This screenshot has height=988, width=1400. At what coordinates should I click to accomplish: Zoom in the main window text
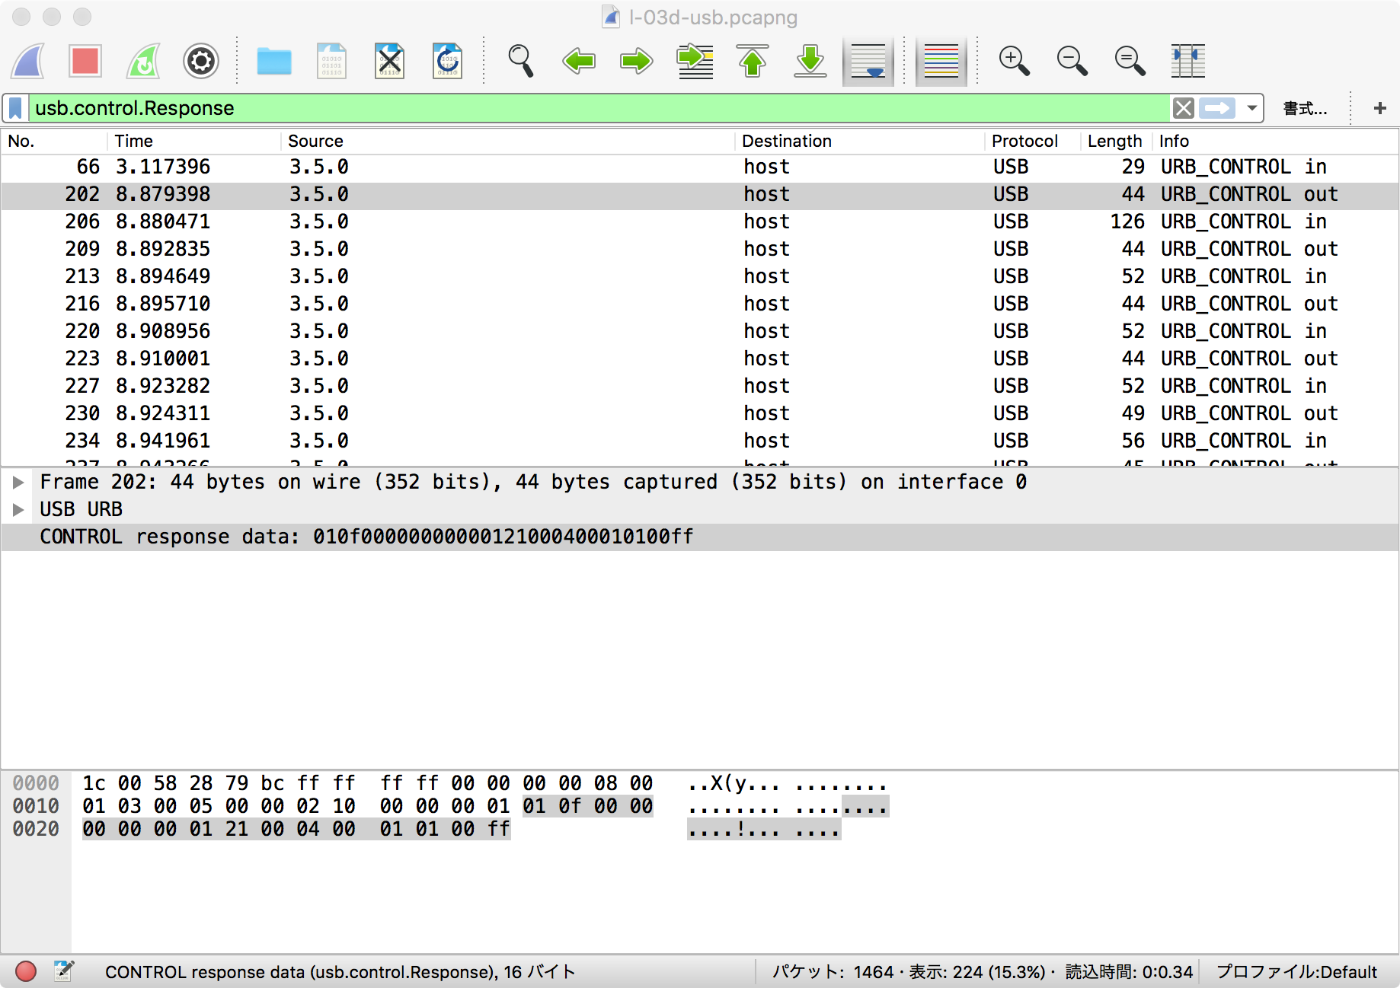(x=1015, y=61)
